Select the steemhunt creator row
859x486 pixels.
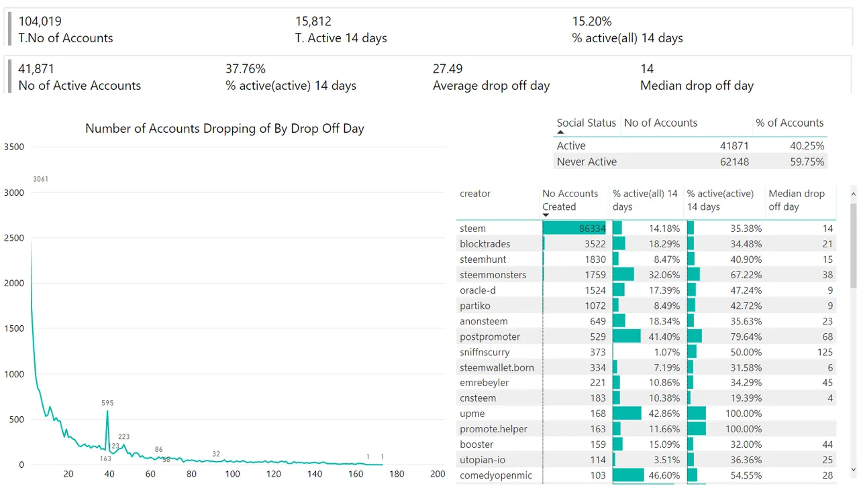tap(646, 259)
